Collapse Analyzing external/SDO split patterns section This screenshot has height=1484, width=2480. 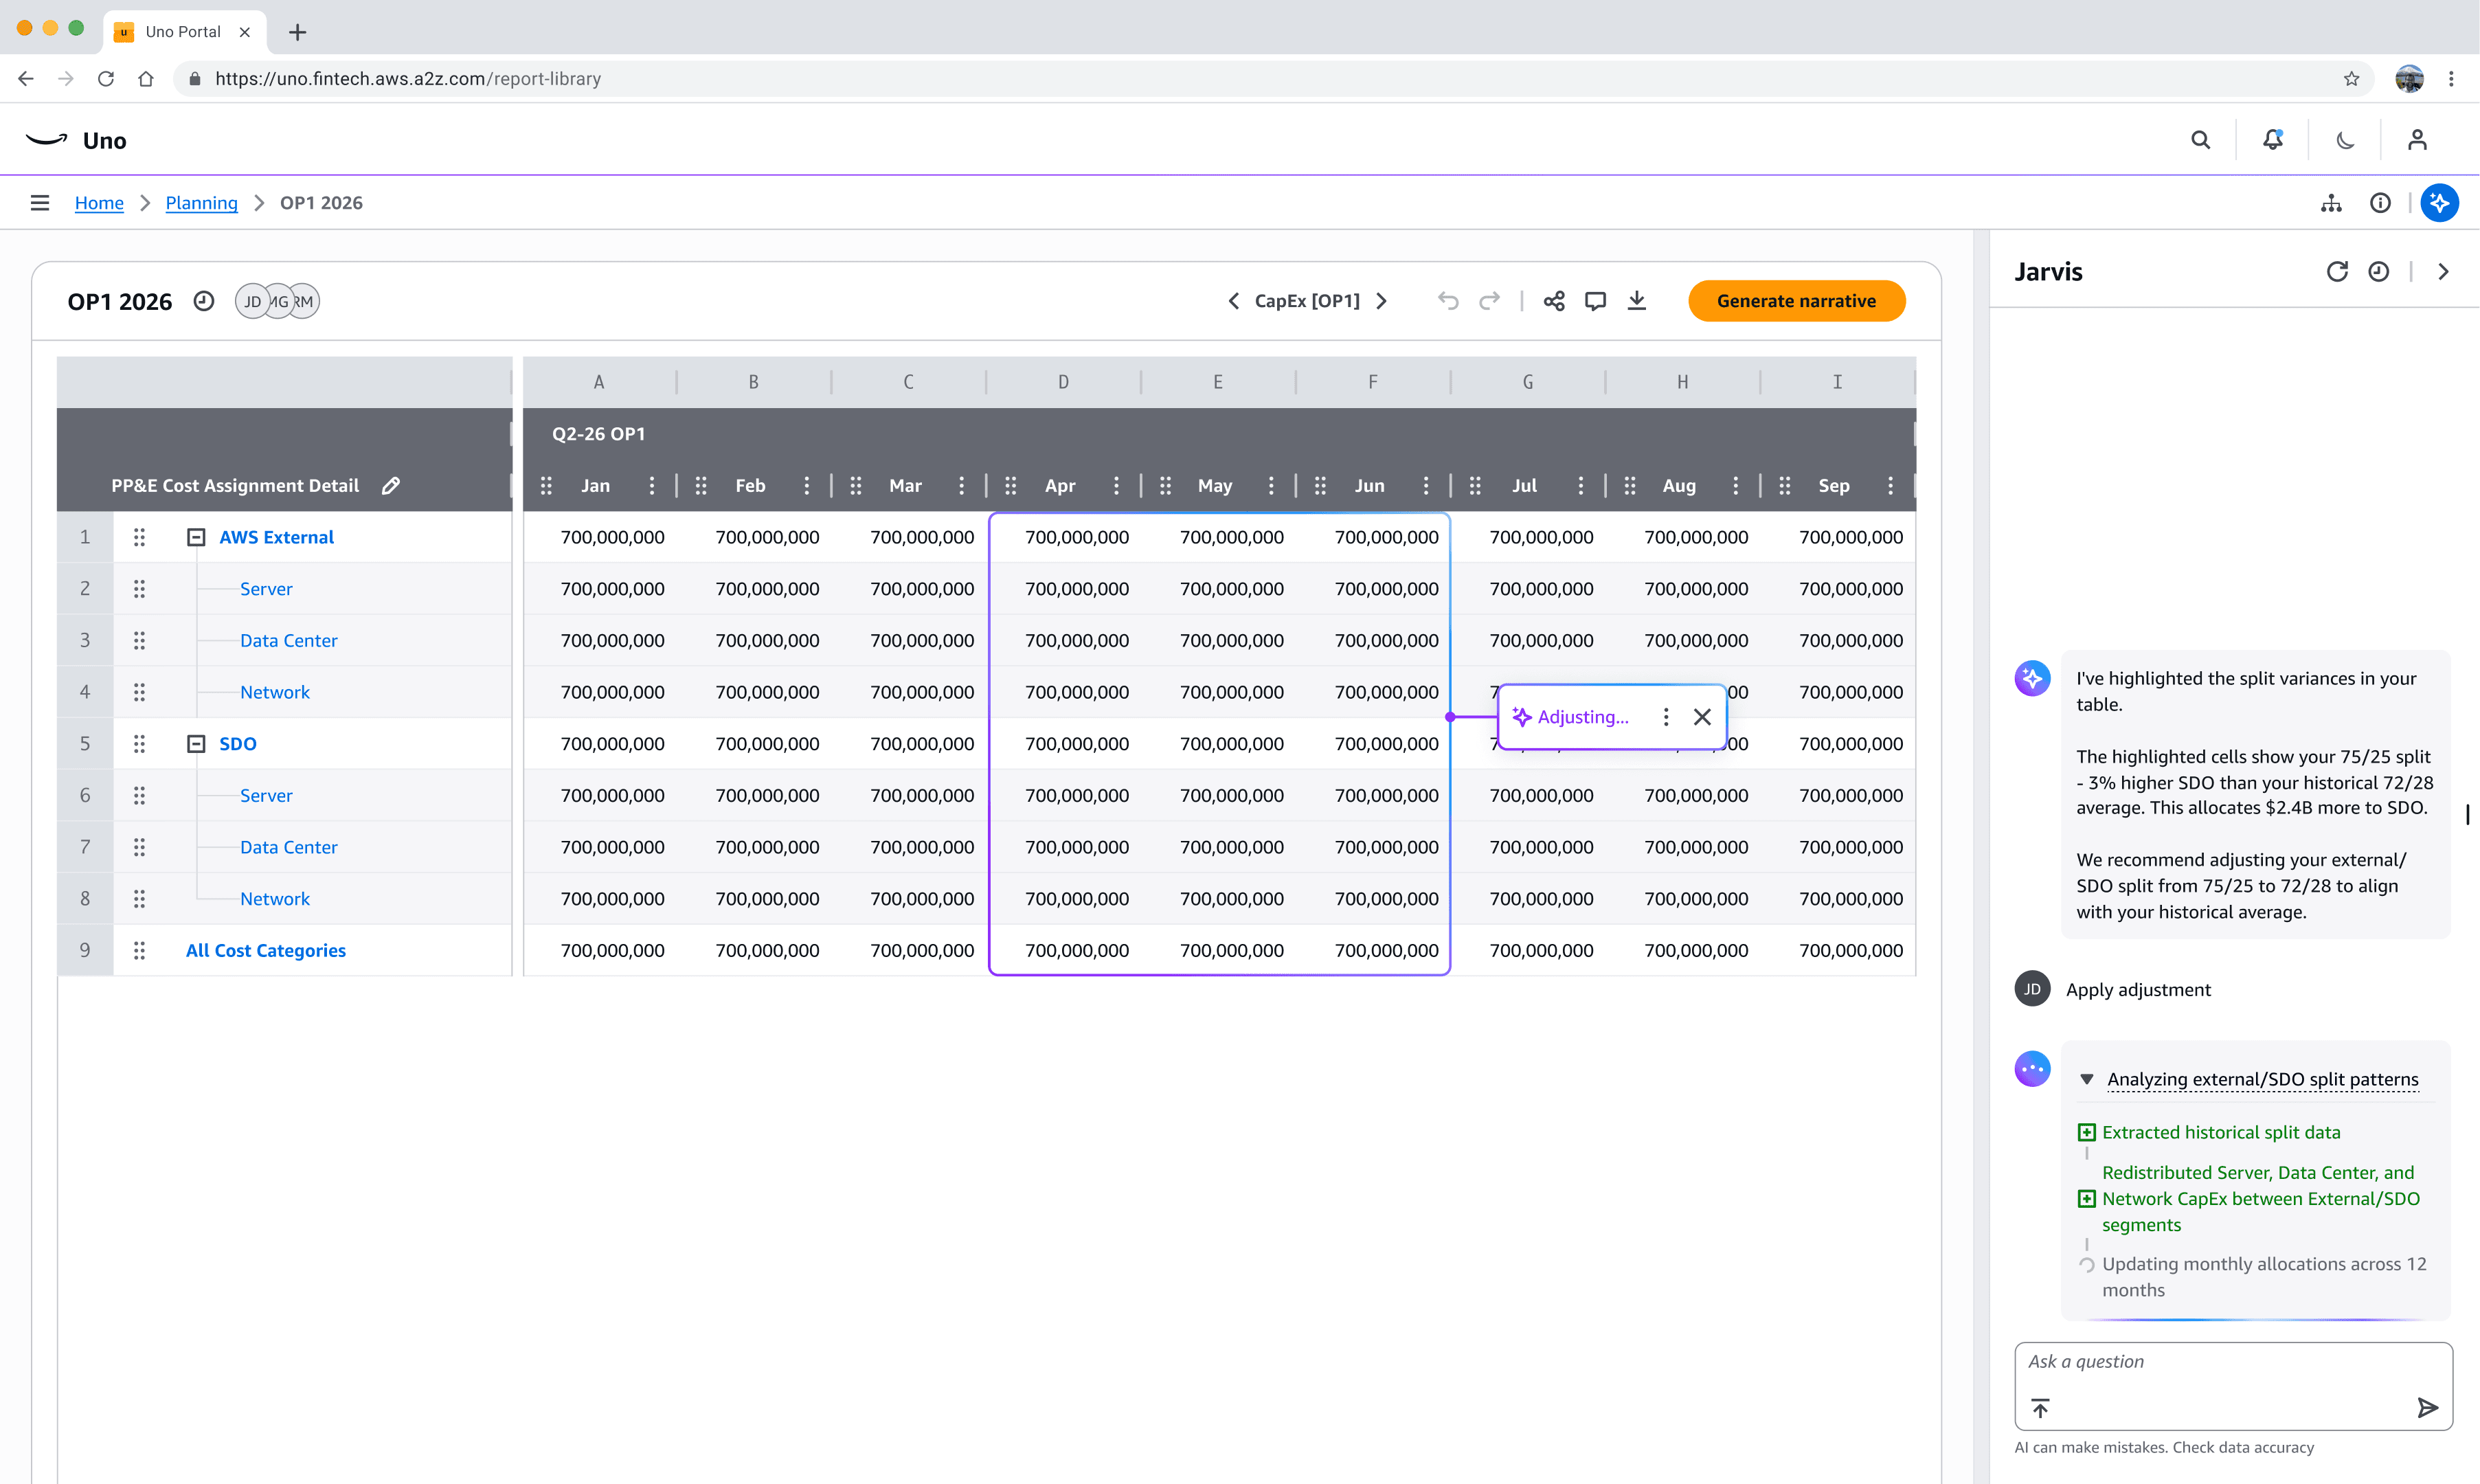(2087, 1079)
